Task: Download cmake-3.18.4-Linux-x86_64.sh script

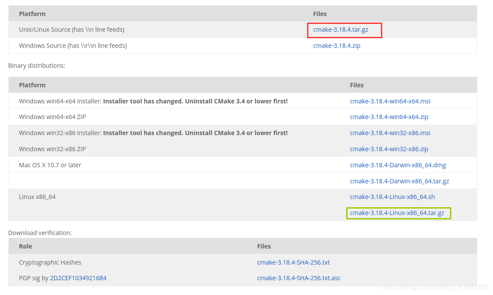Action: (392, 197)
